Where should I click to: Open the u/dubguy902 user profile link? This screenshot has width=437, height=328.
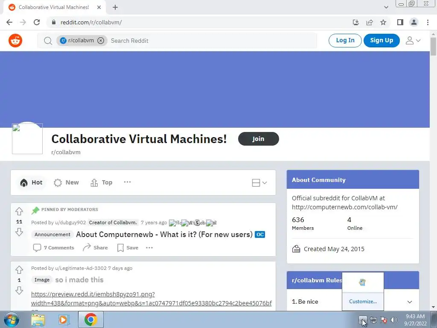point(70,223)
